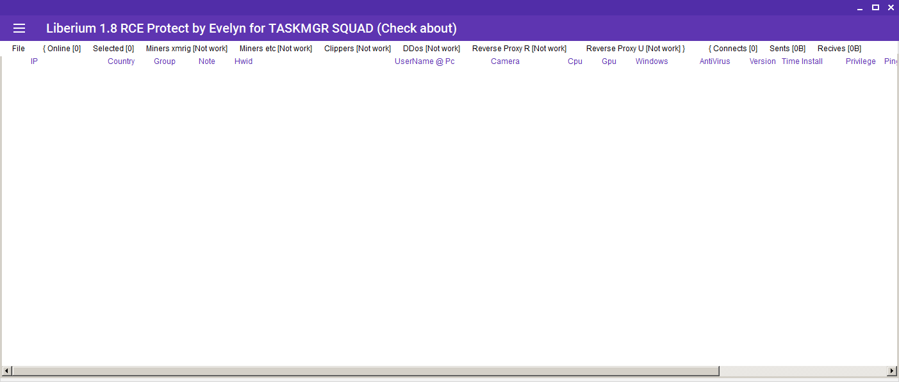Click the AntiVirus column header
The height and width of the screenshot is (382, 899).
click(714, 61)
